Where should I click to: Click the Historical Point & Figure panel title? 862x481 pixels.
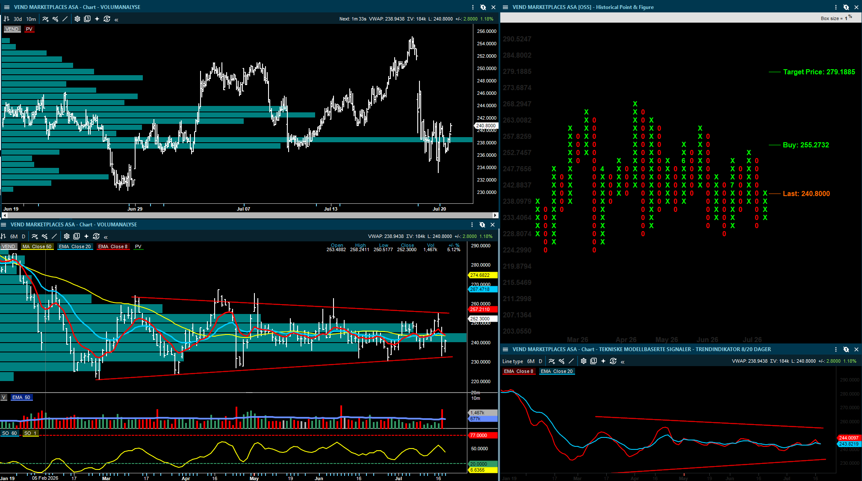pyautogui.click(x=583, y=7)
